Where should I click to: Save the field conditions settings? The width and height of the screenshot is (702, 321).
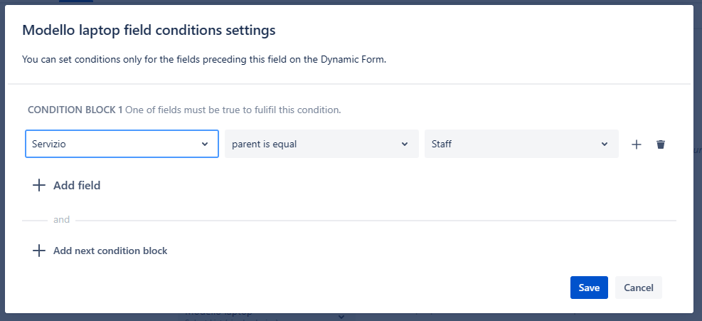point(589,288)
